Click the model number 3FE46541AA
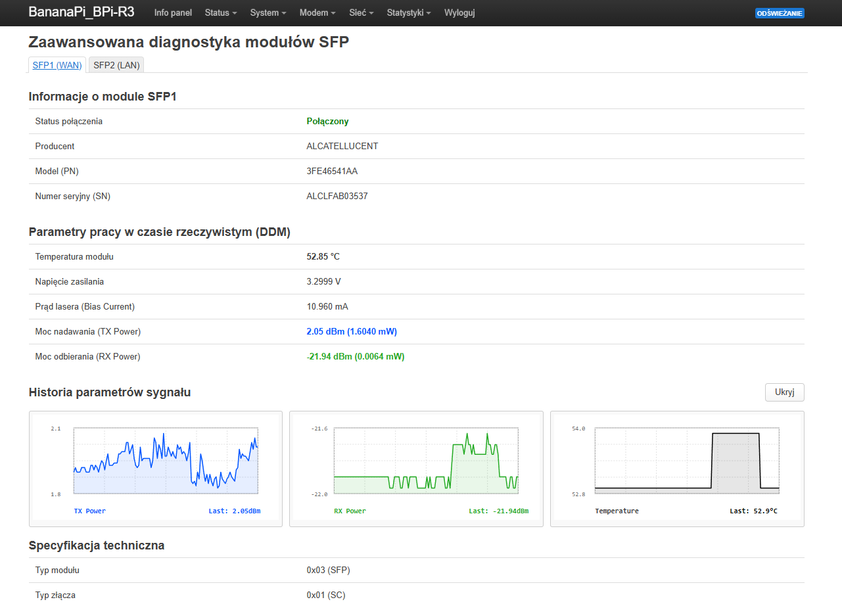This screenshot has width=842, height=604. coord(332,172)
